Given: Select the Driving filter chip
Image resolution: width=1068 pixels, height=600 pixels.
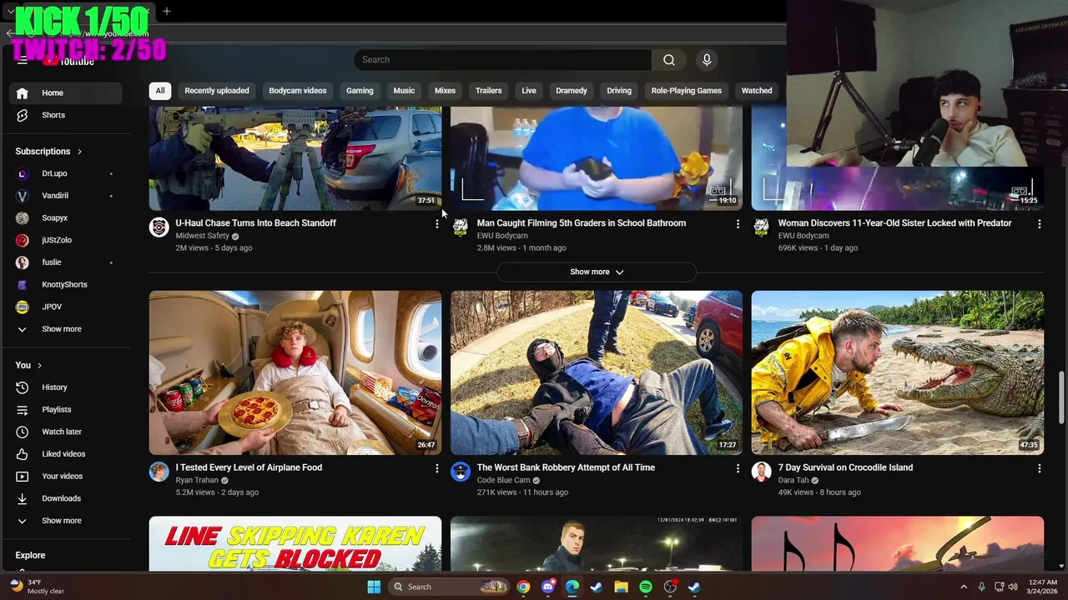Looking at the screenshot, I should 619,91.
